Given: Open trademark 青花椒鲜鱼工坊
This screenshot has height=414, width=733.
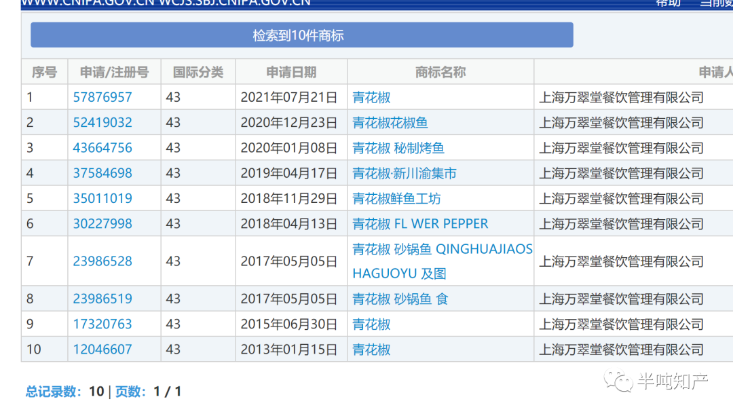Looking at the screenshot, I should coord(396,199).
